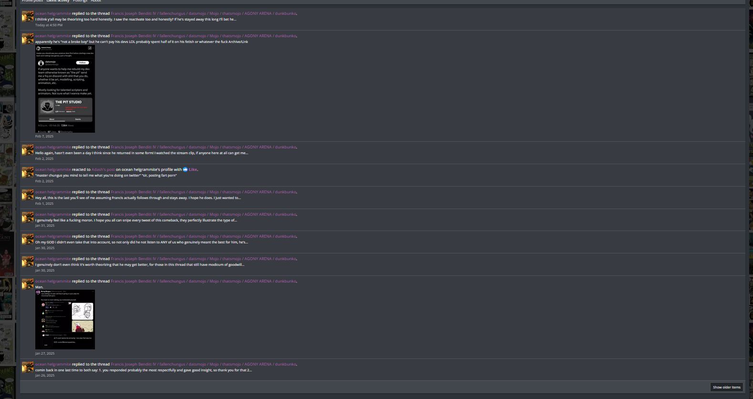Open the 'Like' reaction link text
The image size is (753, 399).
point(193,169)
